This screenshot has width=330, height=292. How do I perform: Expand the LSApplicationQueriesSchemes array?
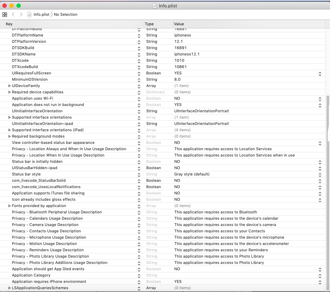pyautogui.click(x=9, y=288)
